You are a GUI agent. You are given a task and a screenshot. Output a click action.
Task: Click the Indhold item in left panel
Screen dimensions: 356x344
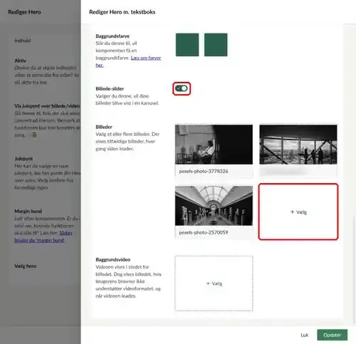(x=23, y=41)
